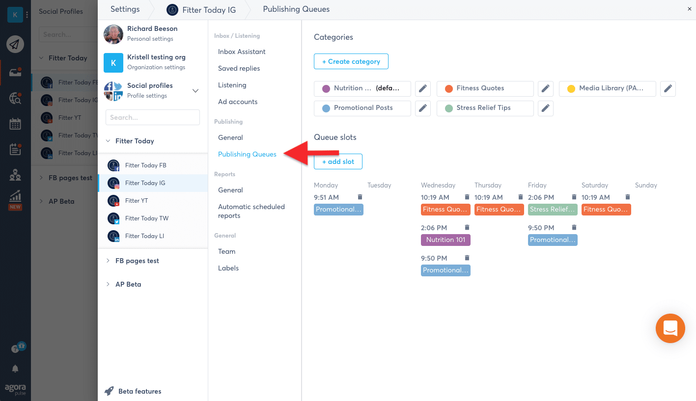Image resolution: width=696 pixels, height=401 pixels.
Task: Collapse the Social profiles settings chevron
Action: 195,91
